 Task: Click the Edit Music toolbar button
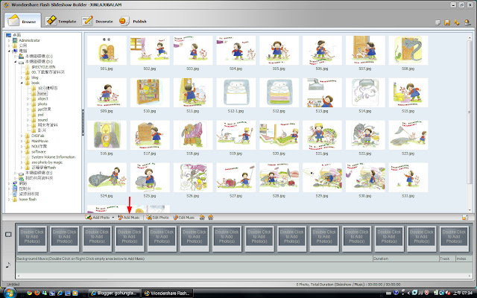pos(184,218)
